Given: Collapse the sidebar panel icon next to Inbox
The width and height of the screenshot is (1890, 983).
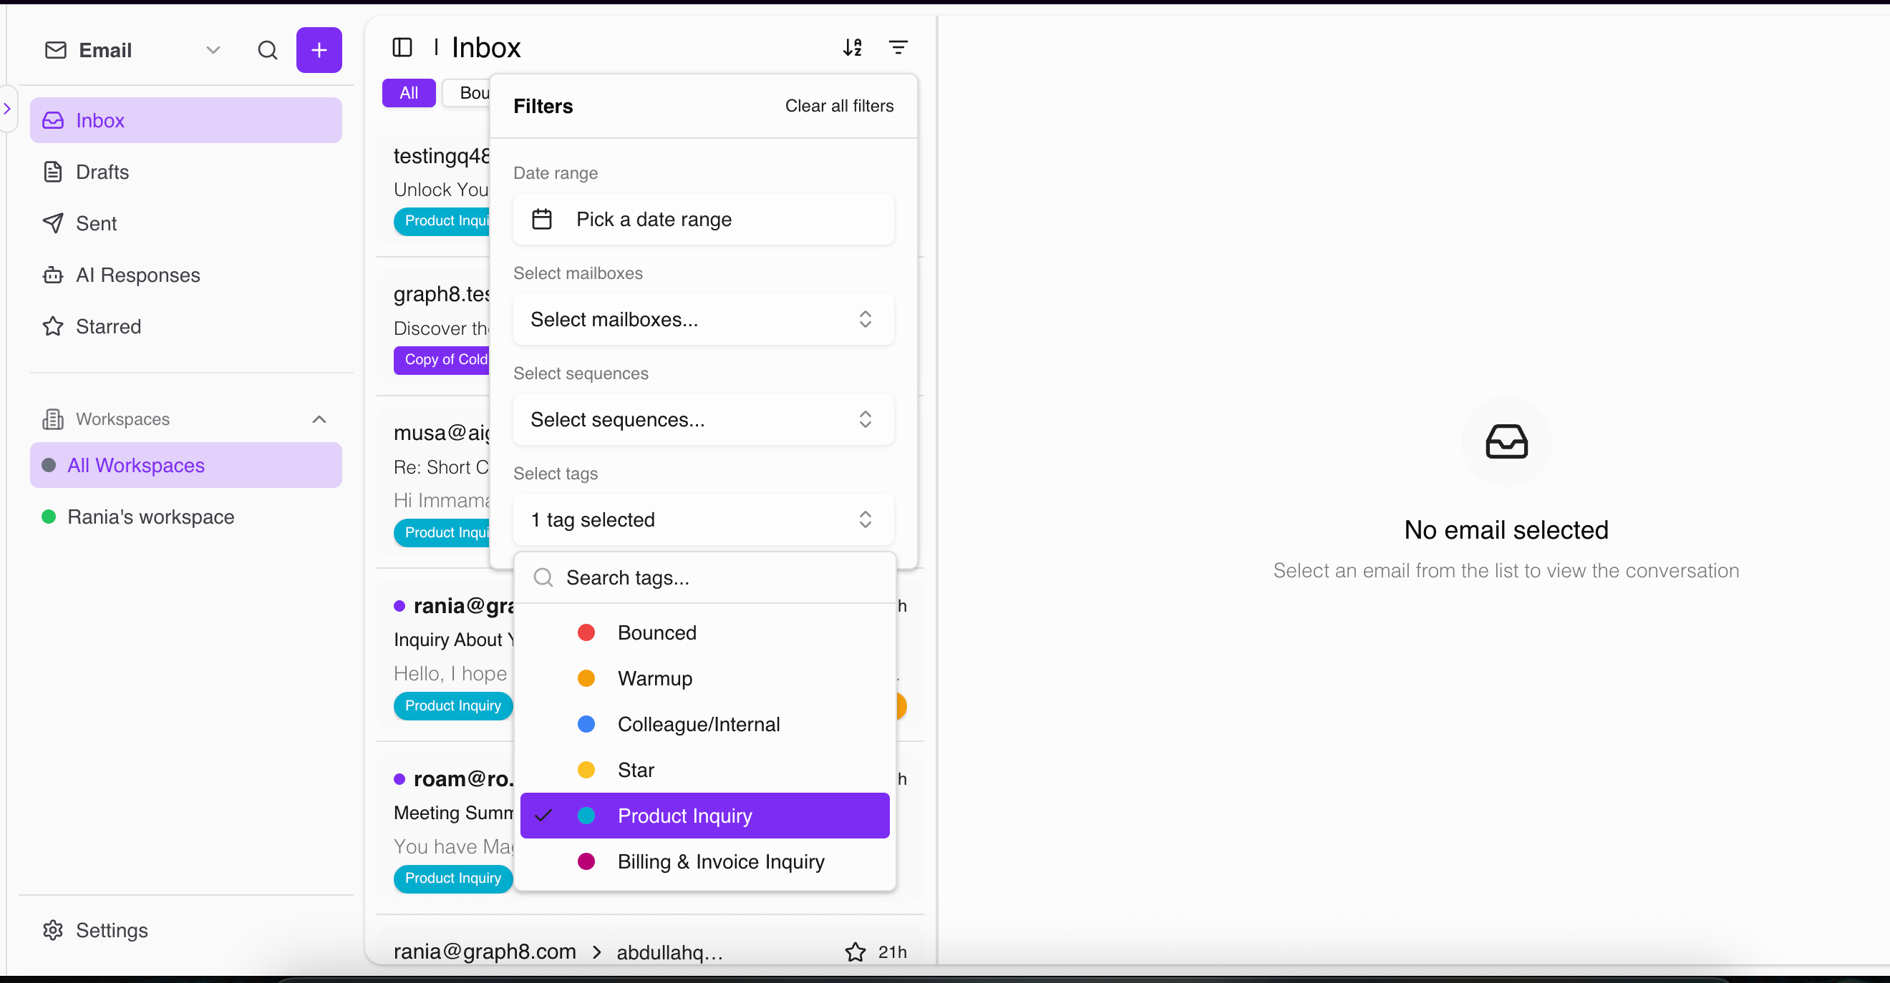Looking at the screenshot, I should (402, 48).
